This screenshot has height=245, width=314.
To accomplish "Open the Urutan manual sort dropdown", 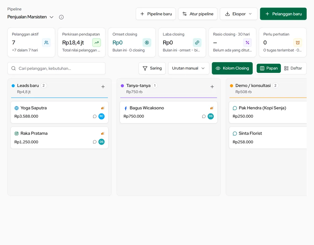I will coord(189,68).
